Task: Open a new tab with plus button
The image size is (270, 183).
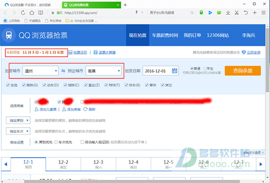Action: [126, 5]
